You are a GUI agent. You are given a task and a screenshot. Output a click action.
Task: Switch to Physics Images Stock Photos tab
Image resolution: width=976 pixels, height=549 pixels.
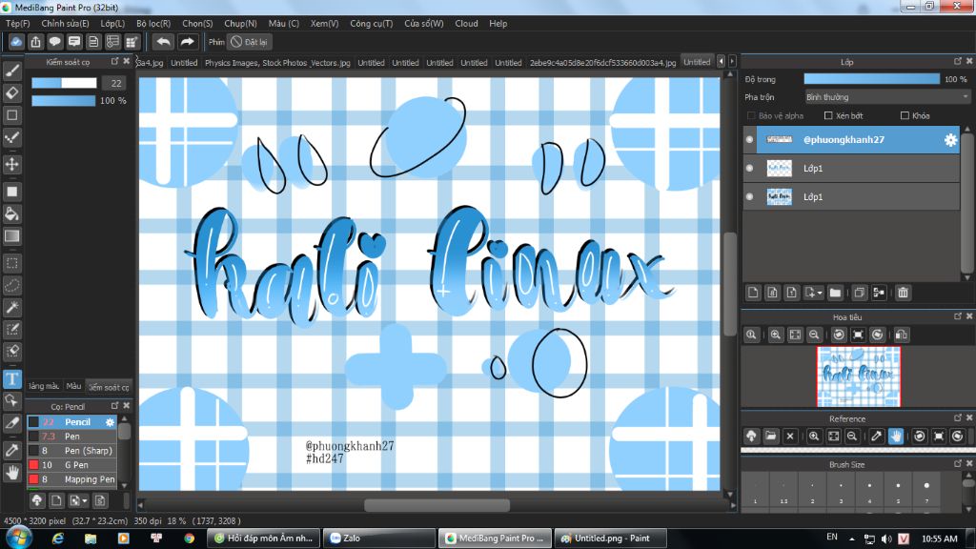coord(277,63)
